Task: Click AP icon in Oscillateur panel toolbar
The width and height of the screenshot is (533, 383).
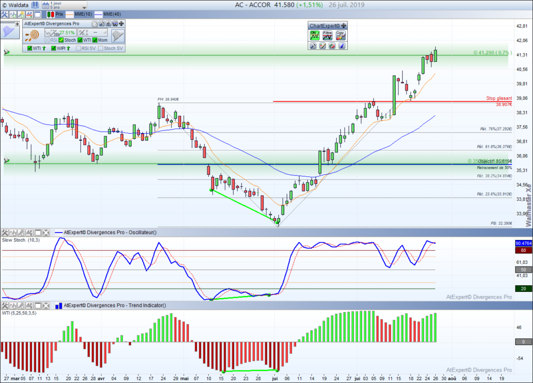Action: point(29,233)
